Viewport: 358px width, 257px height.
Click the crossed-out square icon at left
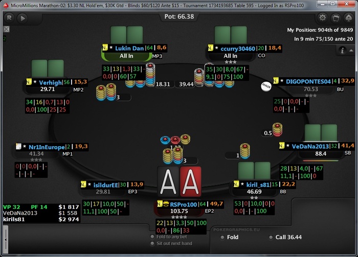(6, 29)
